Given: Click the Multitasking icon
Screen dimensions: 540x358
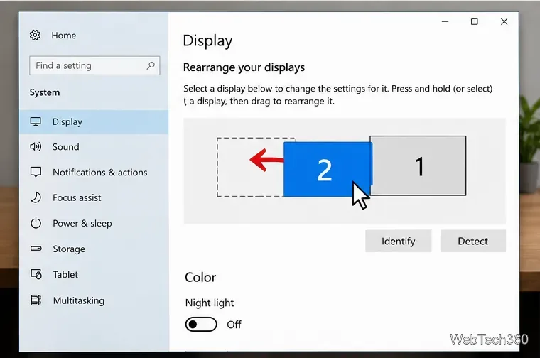Looking at the screenshot, I should pyautogui.click(x=36, y=300).
